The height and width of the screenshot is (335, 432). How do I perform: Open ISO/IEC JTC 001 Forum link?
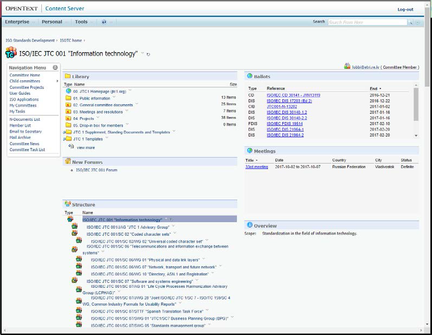(96, 170)
